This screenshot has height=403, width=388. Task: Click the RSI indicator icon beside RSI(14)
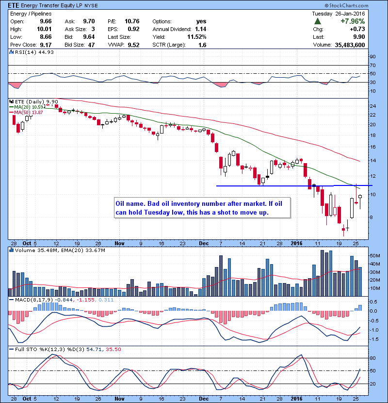[11, 52]
